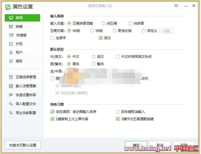Confirm with the 确定 button
The image size is (201, 154).
pos(136,145)
